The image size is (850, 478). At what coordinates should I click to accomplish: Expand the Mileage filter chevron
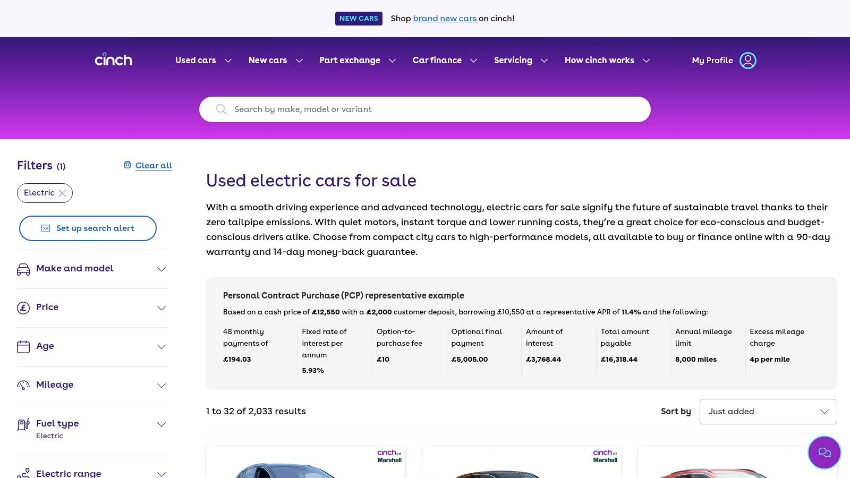[x=161, y=386]
